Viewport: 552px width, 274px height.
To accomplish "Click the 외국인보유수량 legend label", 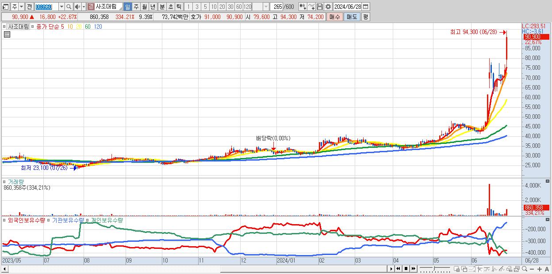I will point(27,220).
